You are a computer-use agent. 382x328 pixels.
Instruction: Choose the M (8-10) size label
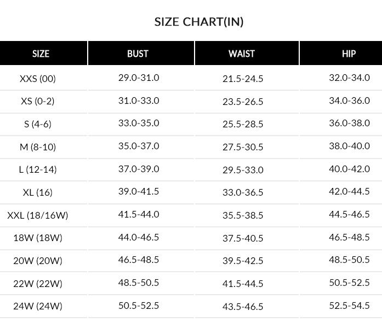coord(38,147)
